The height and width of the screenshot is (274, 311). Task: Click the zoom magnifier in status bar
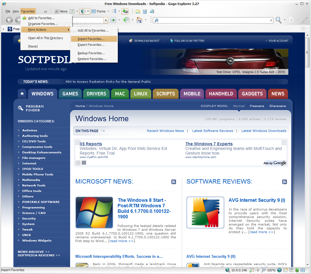click(x=264, y=270)
